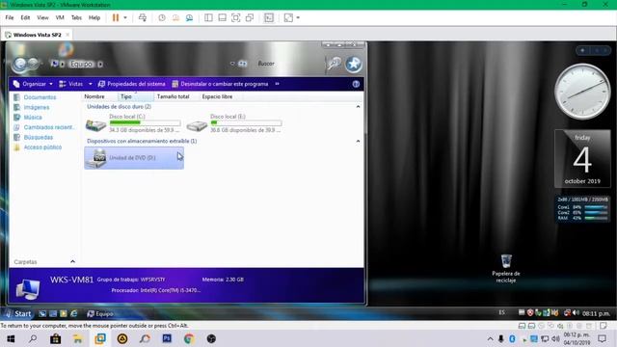617x347 pixels.
Task: Click the Vistas button
Action: point(71,84)
